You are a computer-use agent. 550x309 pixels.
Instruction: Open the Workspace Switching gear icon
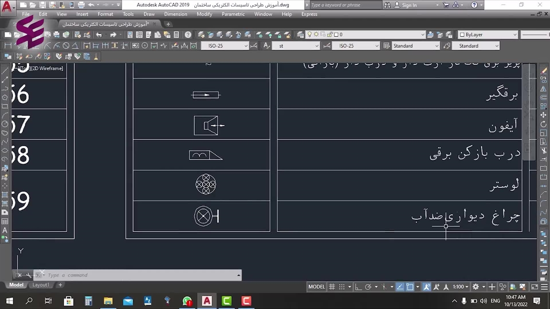coord(476,287)
